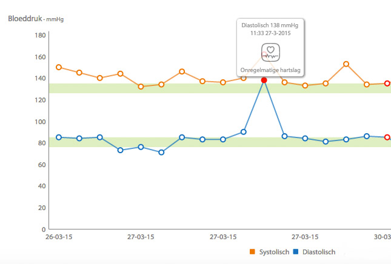This screenshot has width=391, height=264.
Task: Click the orange Systolisch legend square
Action: pos(252,252)
